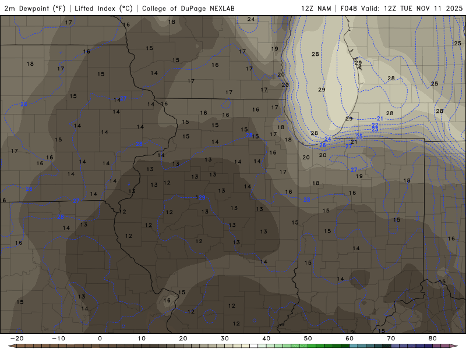
Task: Click the -20 label on the color scale
Action: (17, 339)
